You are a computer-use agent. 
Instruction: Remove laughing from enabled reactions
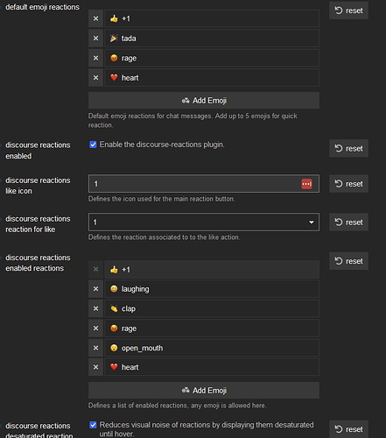coord(95,289)
